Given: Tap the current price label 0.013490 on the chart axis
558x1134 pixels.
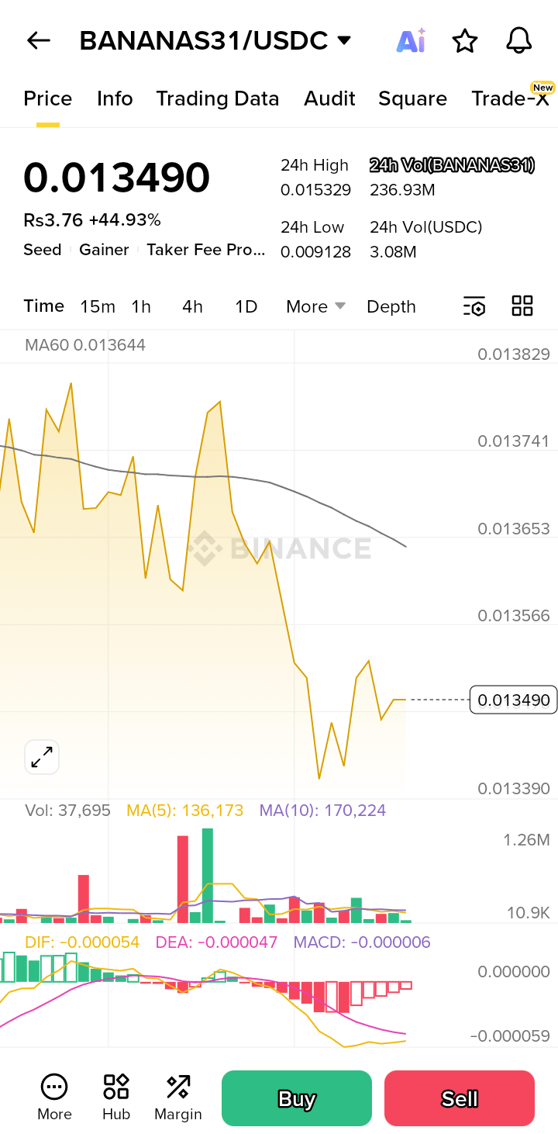Looking at the screenshot, I should coord(513,700).
